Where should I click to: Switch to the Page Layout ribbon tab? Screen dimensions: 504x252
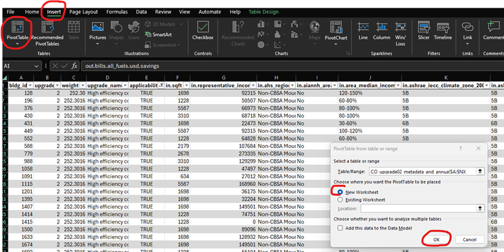[x=83, y=12]
